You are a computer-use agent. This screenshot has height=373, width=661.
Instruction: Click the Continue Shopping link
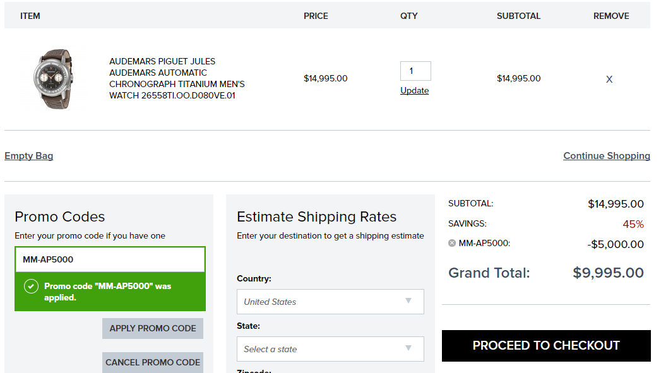pos(606,156)
